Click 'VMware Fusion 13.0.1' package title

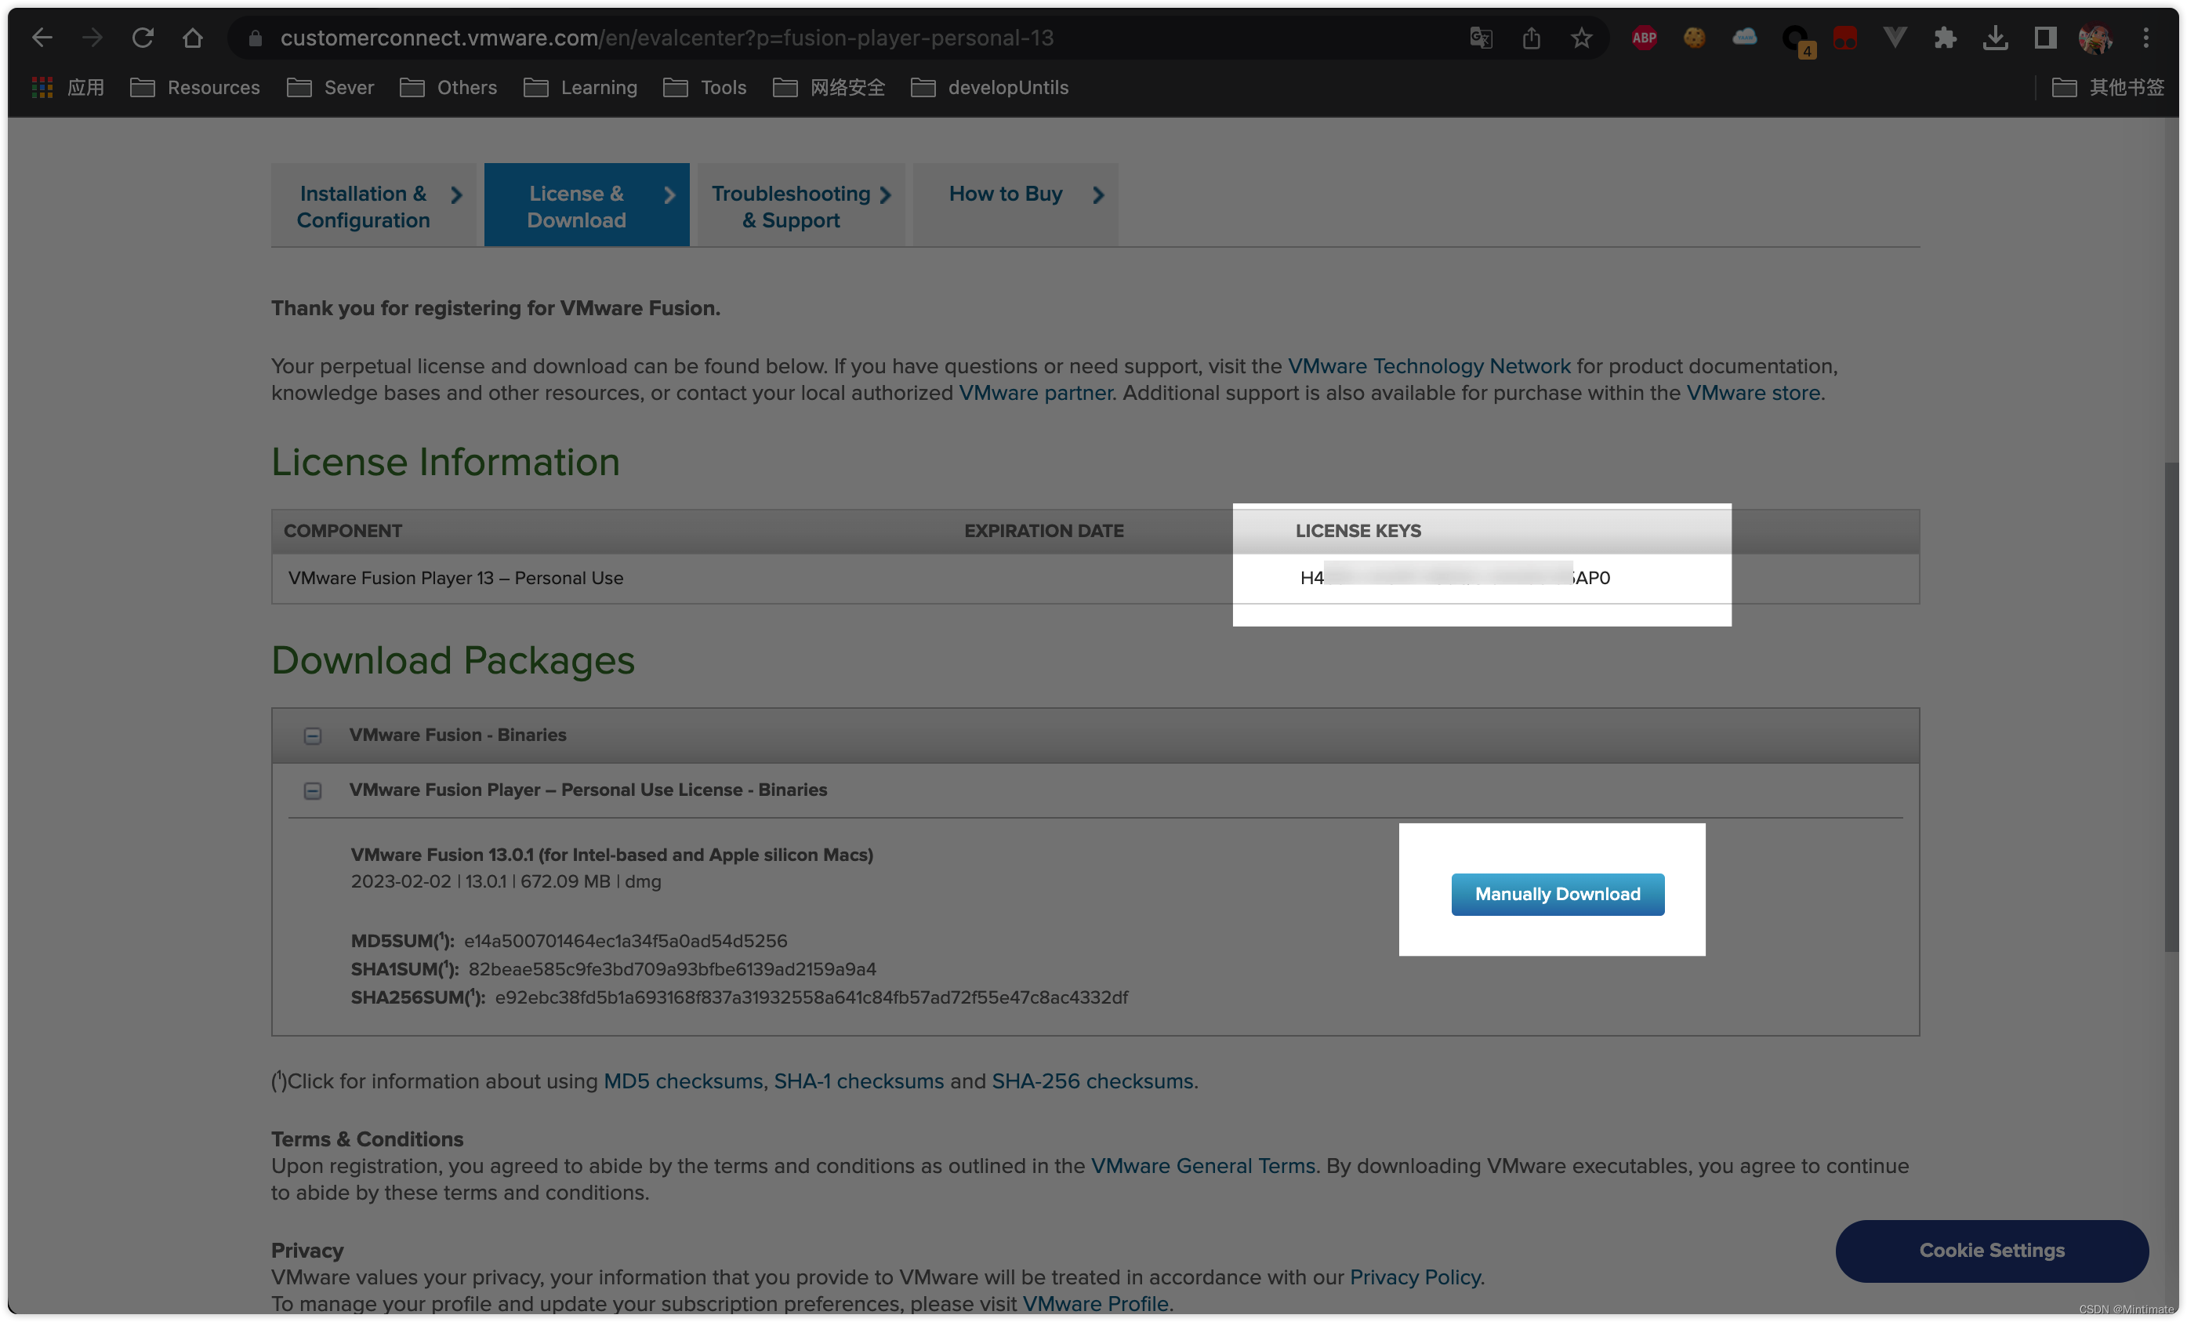click(611, 854)
